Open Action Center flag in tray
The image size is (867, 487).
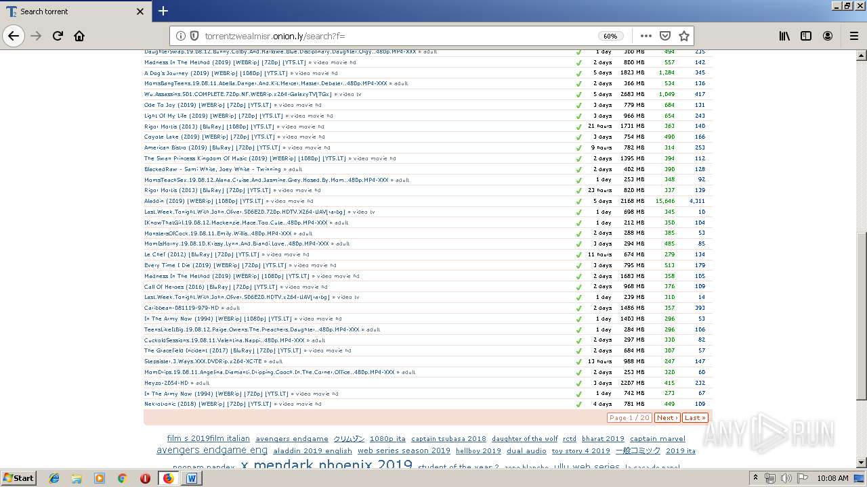(x=802, y=478)
